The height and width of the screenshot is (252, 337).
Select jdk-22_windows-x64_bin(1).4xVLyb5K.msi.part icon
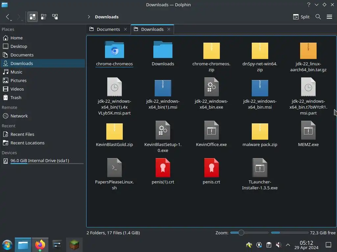(114, 87)
